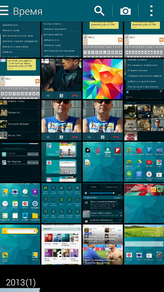Tap the search magnifier icon

coord(99,11)
